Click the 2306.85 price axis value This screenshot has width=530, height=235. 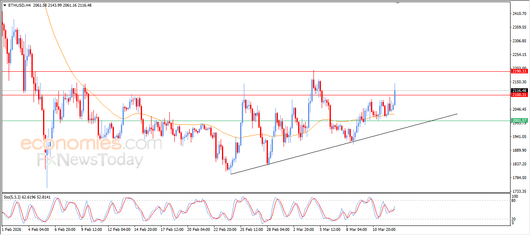click(x=519, y=41)
